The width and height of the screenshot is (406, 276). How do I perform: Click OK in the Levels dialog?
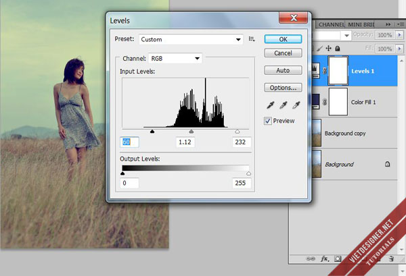pos(283,39)
